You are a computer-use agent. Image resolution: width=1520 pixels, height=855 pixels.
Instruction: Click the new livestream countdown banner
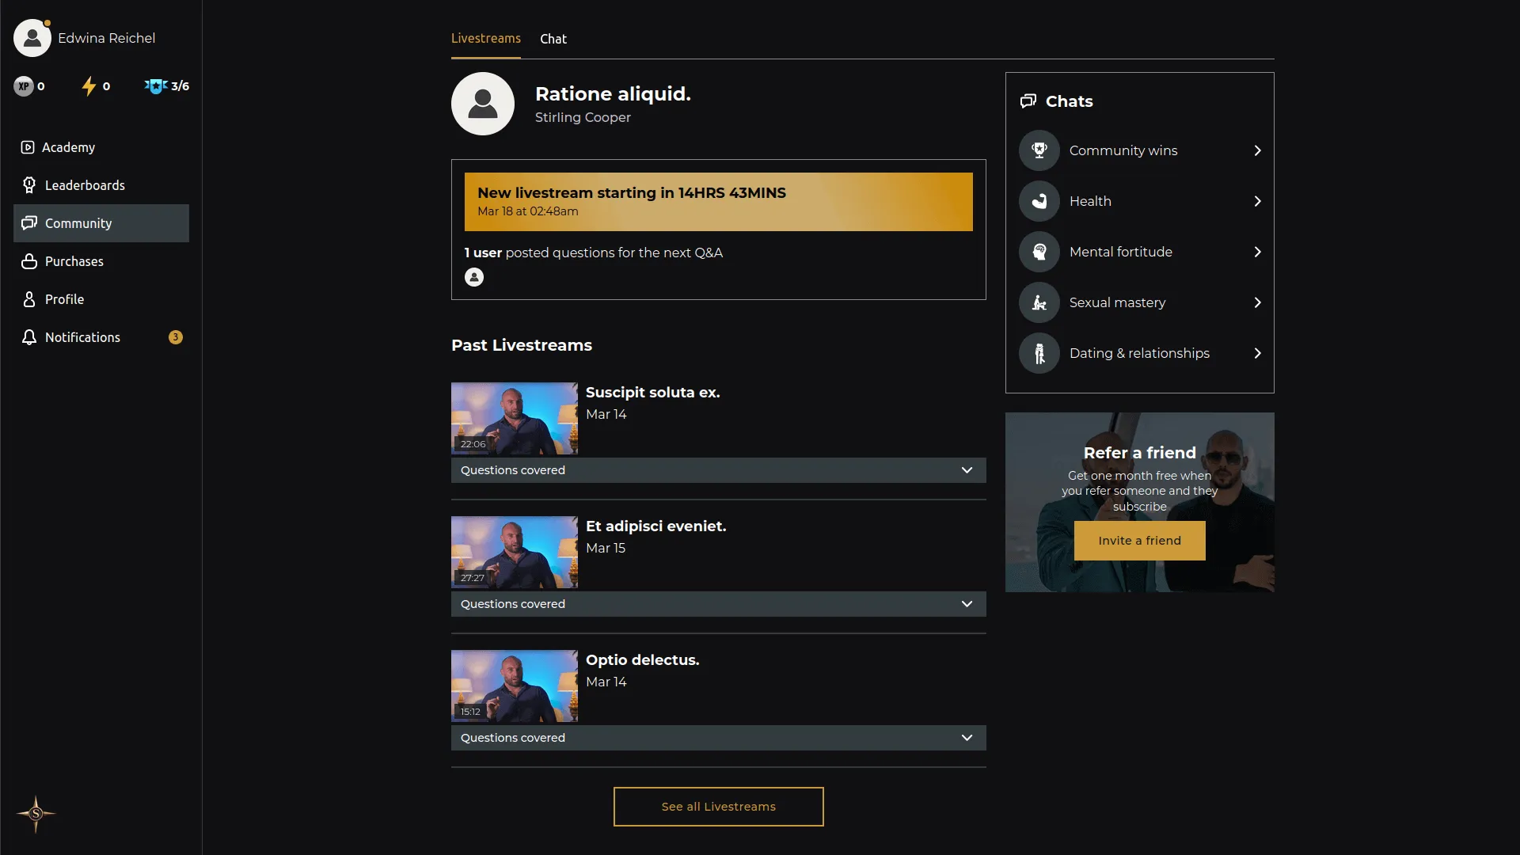click(718, 202)
